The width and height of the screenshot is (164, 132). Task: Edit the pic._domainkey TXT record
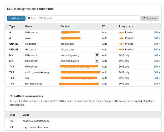(157, 84)
